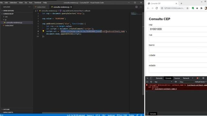Click in the rua input field

(178, 39)
